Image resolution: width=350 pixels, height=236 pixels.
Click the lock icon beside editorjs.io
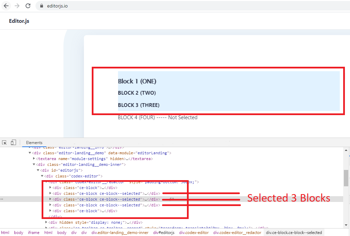pyautogui.click(x=42, y=6)
